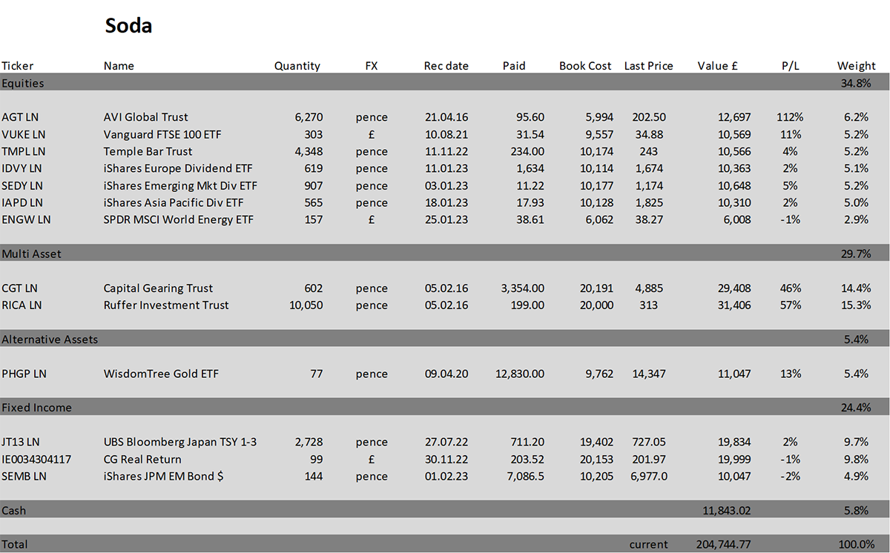Click the Cash value 11,843.02
This screenshot has height=553, width=890.
(727, 511)
